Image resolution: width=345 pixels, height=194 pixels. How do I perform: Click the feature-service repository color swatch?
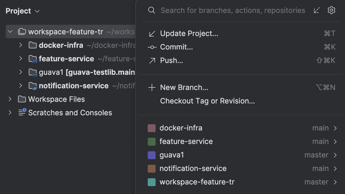point(152,141)
